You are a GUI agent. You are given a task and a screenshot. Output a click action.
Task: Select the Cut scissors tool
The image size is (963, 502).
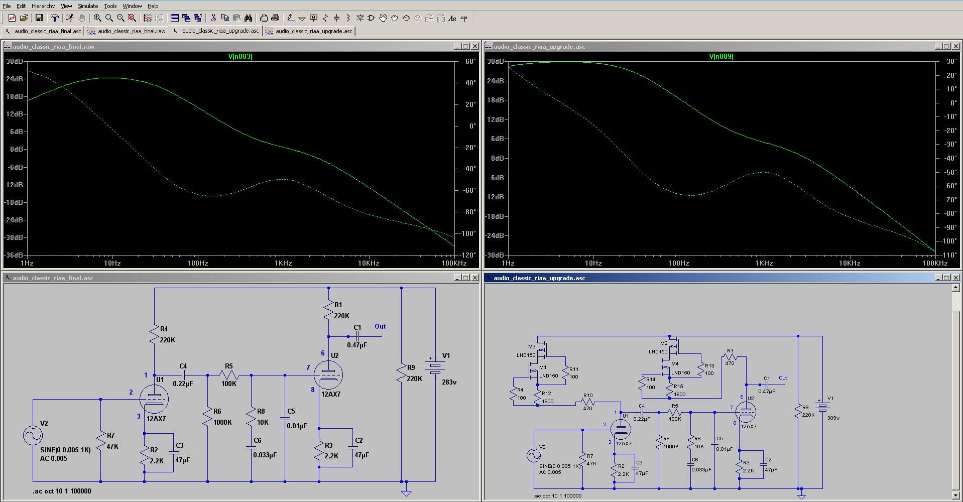coord(213,18)
